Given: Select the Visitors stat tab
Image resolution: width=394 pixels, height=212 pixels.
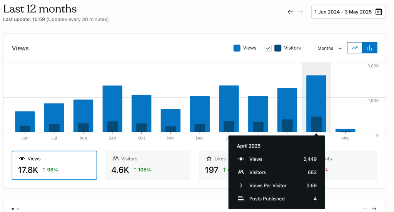Looking at the screenshot, I should point(148,165).
